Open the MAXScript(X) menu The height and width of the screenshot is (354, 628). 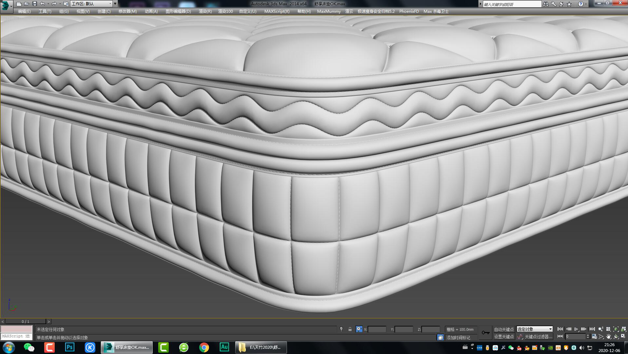pyautogui.click(x=277, y=11)
